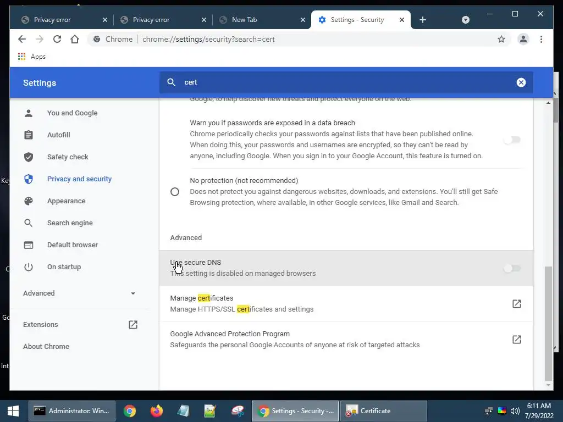
Task: Click the settings page vertical scrollbar thumb
Action: (548, 323)
